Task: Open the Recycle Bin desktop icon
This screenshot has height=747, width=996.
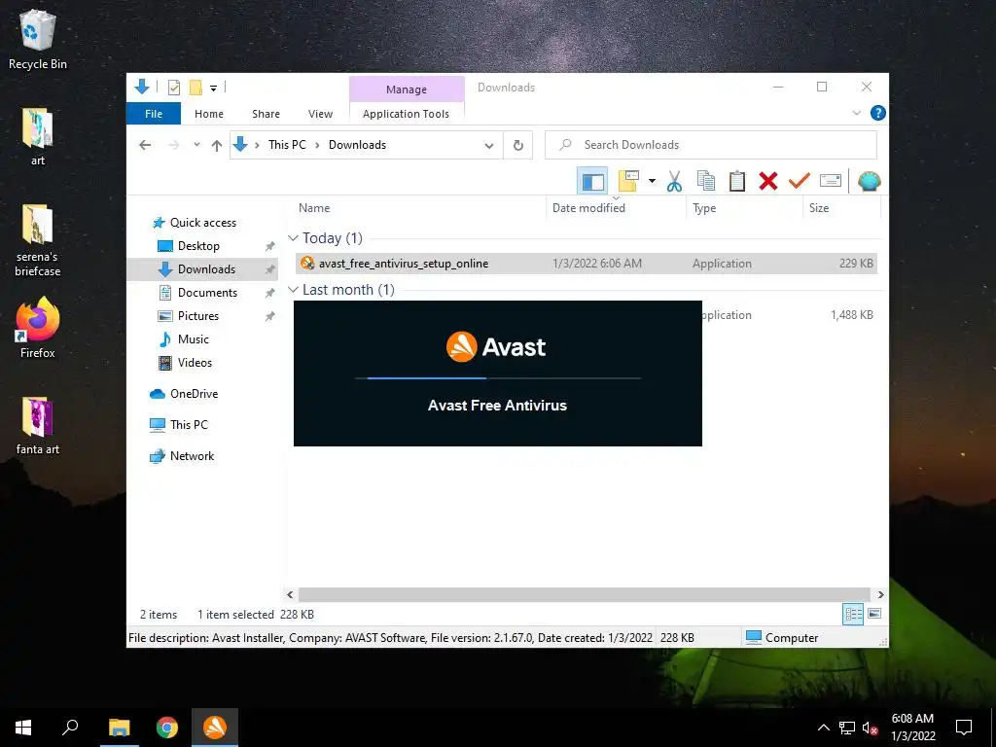Action: (x=38, y=39)
